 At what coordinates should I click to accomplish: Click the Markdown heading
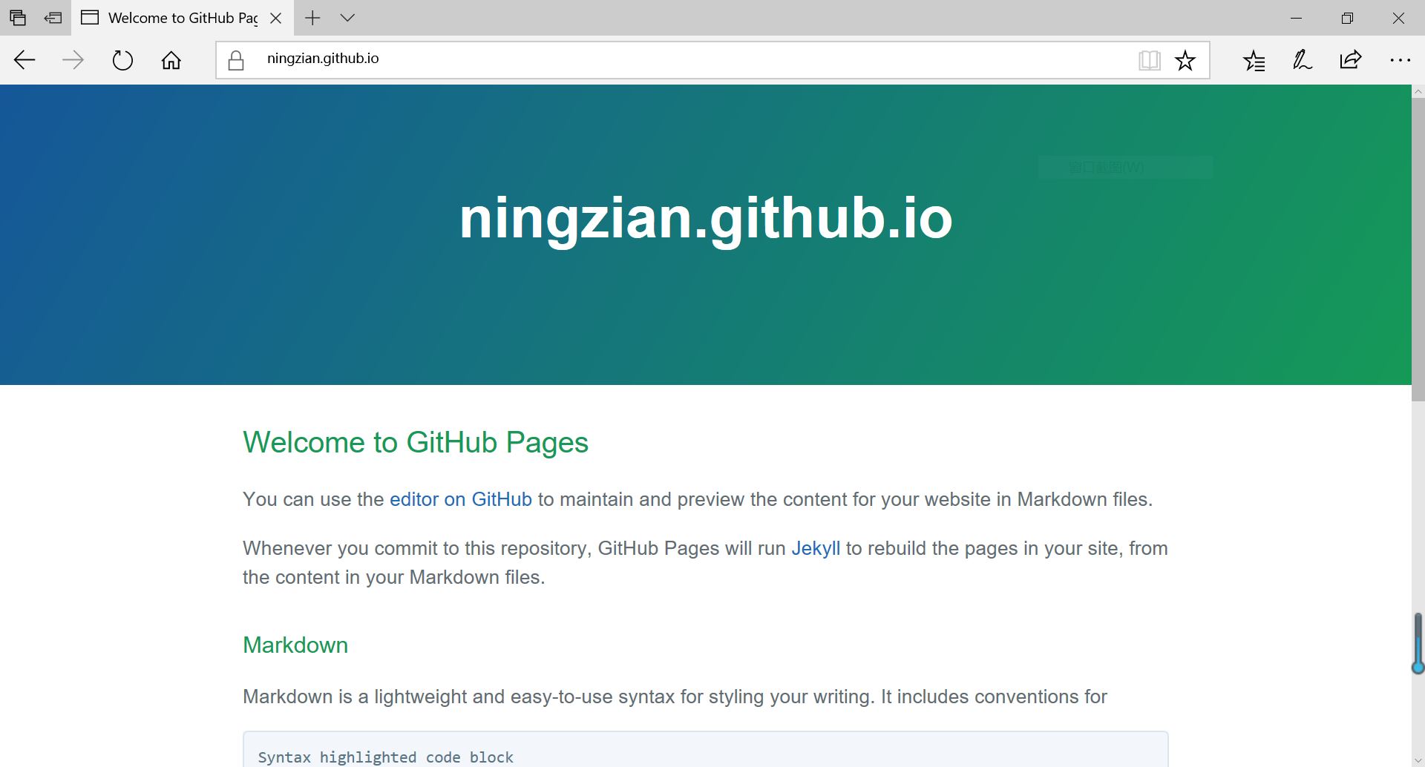pyautogui.click(x=295, y=645)
